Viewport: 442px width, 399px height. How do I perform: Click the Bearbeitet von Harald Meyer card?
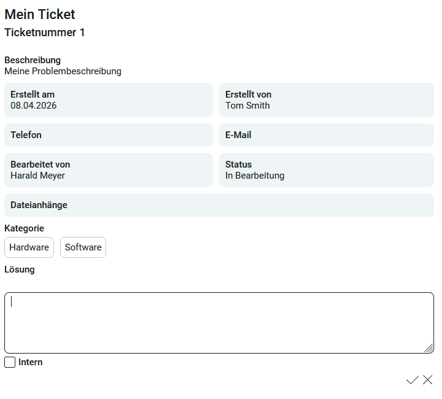click(109, 170)
